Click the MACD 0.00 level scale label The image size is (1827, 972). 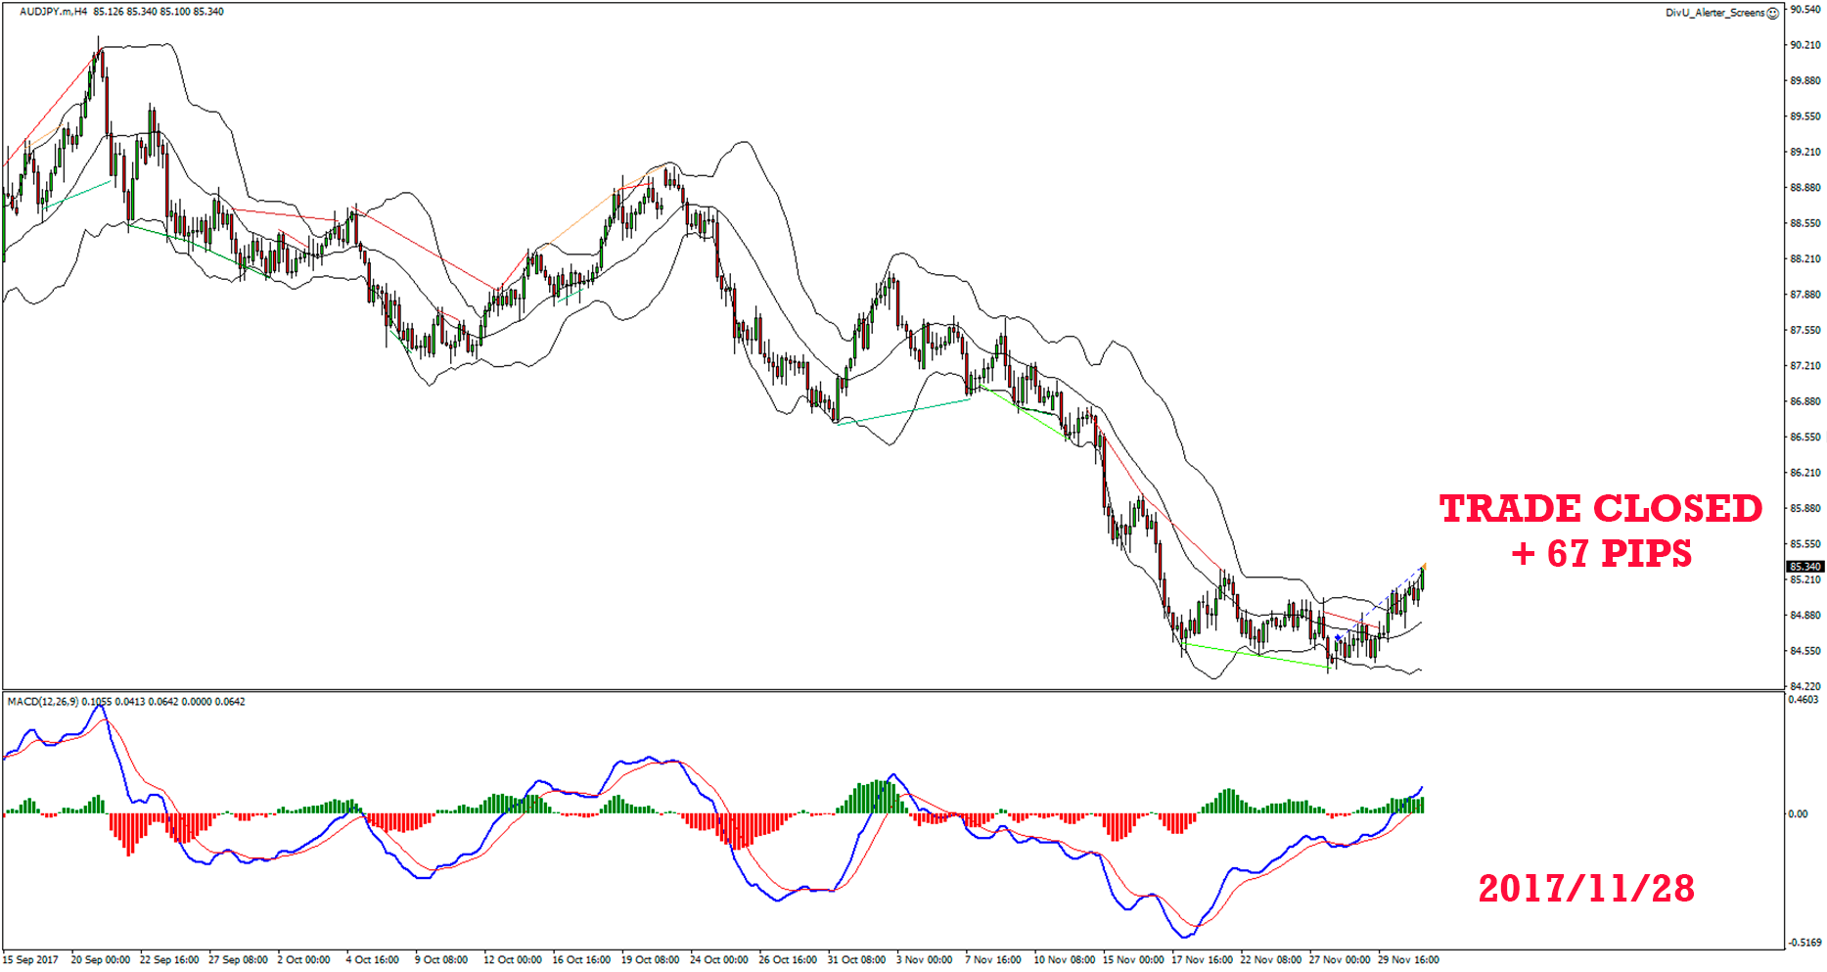coord(1798,814)
